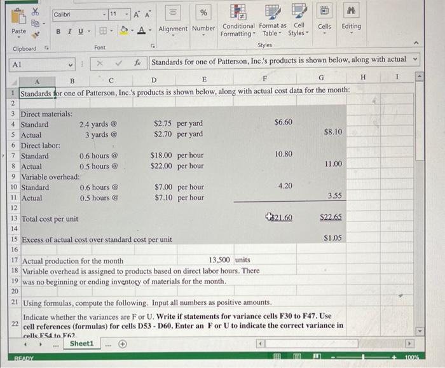Collapse the ribbon with chevron
This screenshot has width=445, height=368.
(416, 43)
